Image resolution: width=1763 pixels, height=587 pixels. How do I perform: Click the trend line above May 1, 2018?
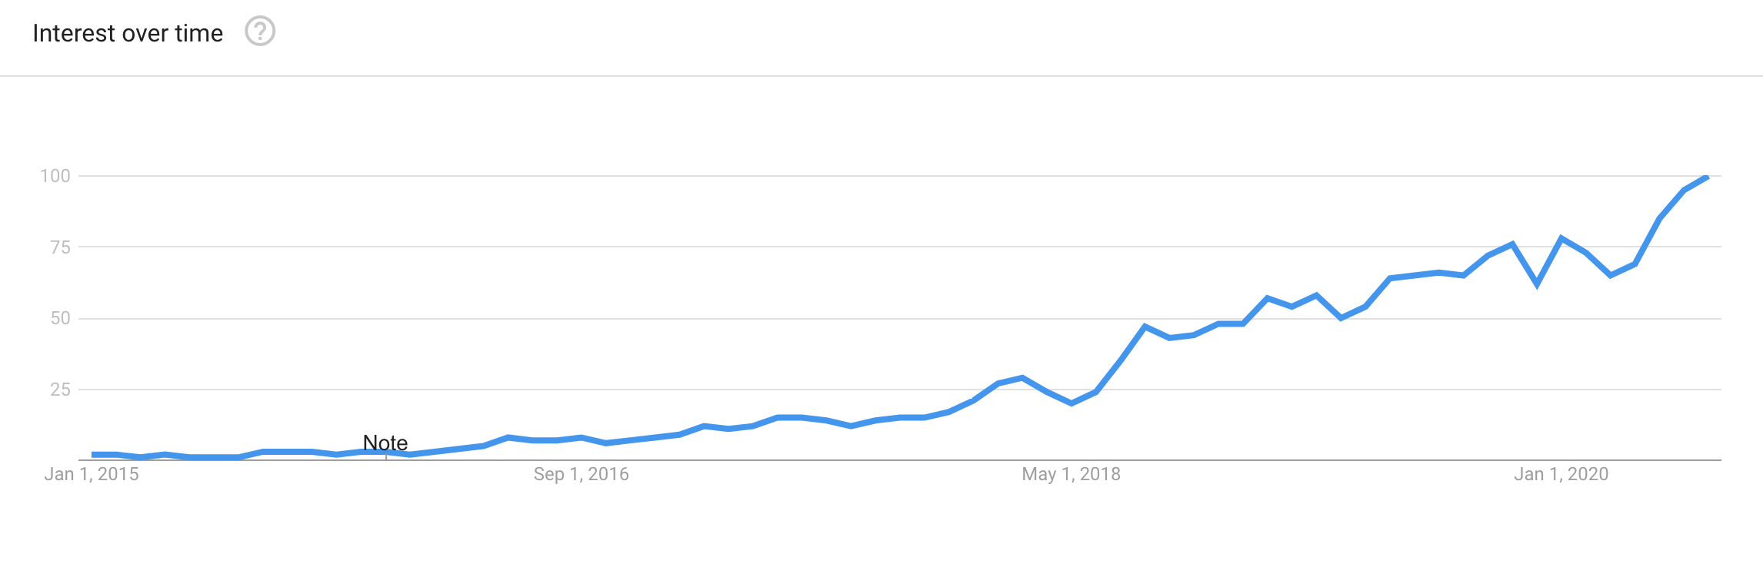tap(1071, 403)
